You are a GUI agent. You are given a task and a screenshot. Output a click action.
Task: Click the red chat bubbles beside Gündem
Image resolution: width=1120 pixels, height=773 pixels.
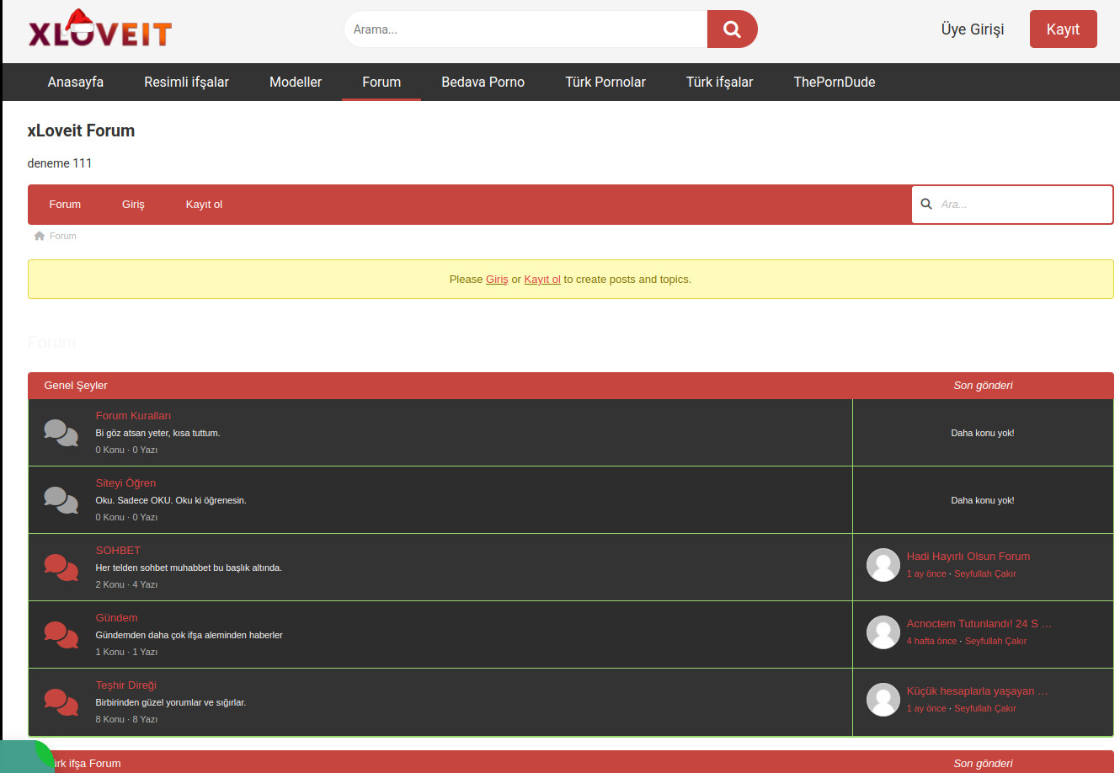(x=61, y=635)
